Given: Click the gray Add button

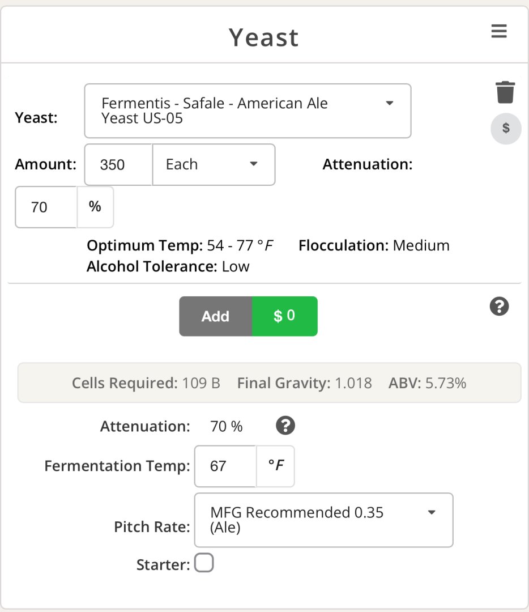Looking at the screenshot, I should pos(216,316).
